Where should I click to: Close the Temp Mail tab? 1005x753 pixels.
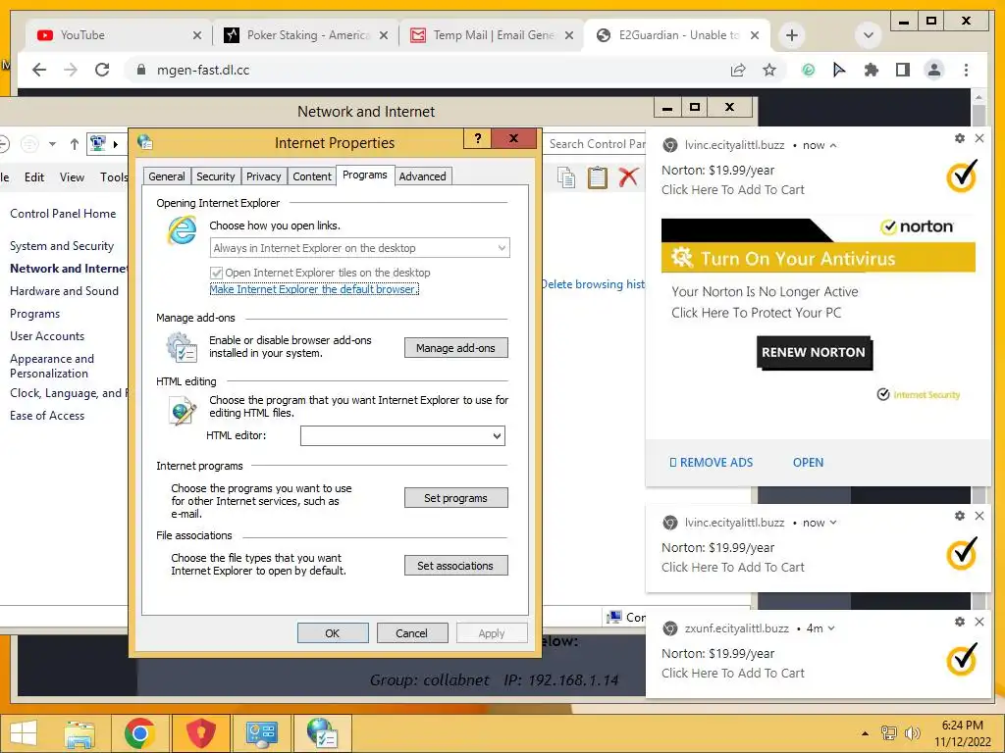[x=569, y=36]
